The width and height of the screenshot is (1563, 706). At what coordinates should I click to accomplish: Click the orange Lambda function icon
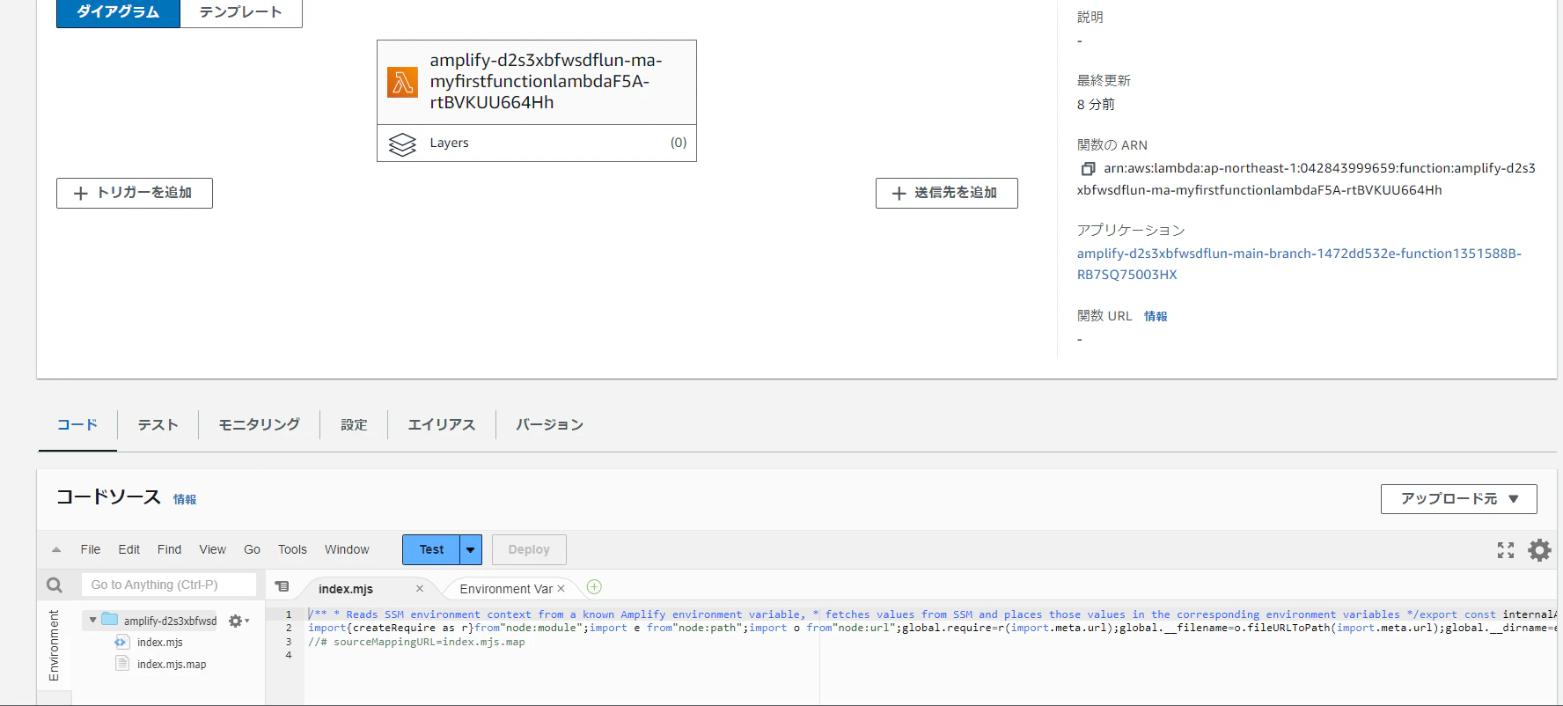[403, 82]
